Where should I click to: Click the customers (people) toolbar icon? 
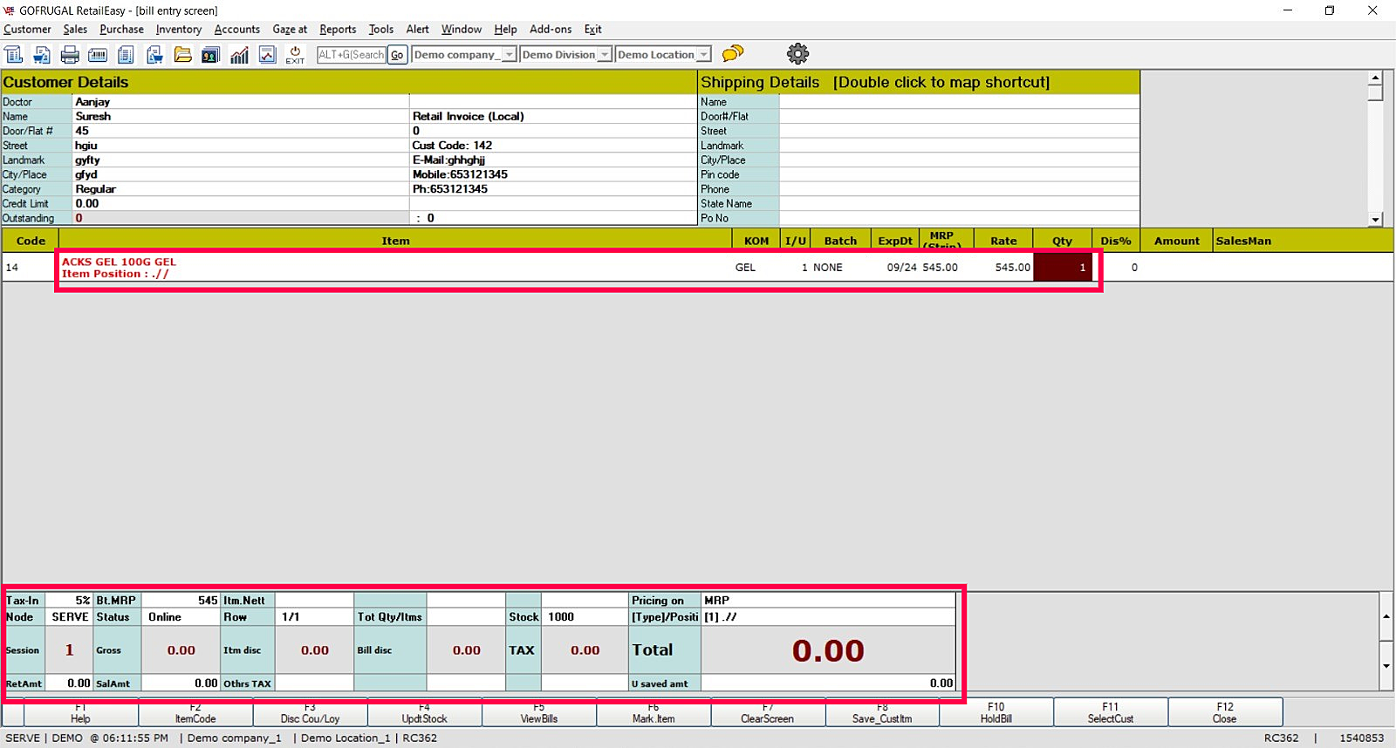pos(210,55)
